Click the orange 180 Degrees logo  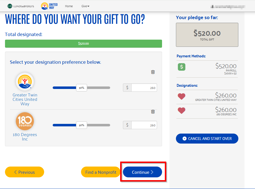pos(25,121)
